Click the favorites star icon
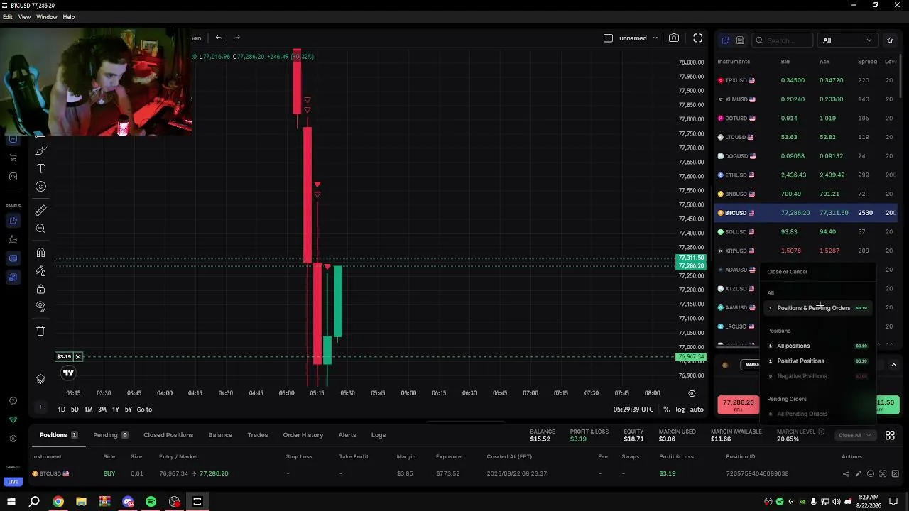Viewport: 909px width, 511px height. tap(890, 40)
